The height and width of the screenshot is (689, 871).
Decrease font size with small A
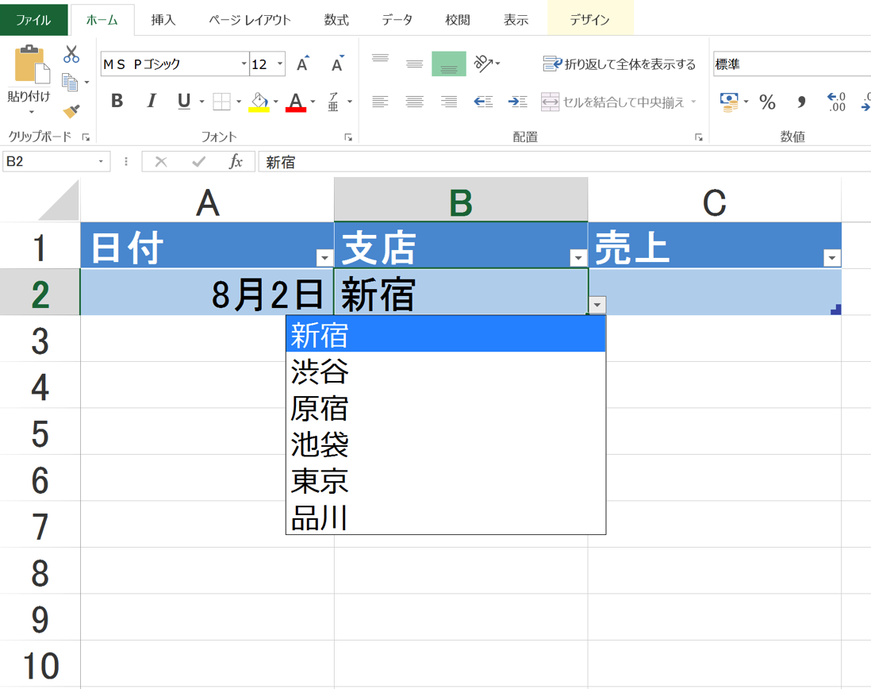[x=338, y=64]
